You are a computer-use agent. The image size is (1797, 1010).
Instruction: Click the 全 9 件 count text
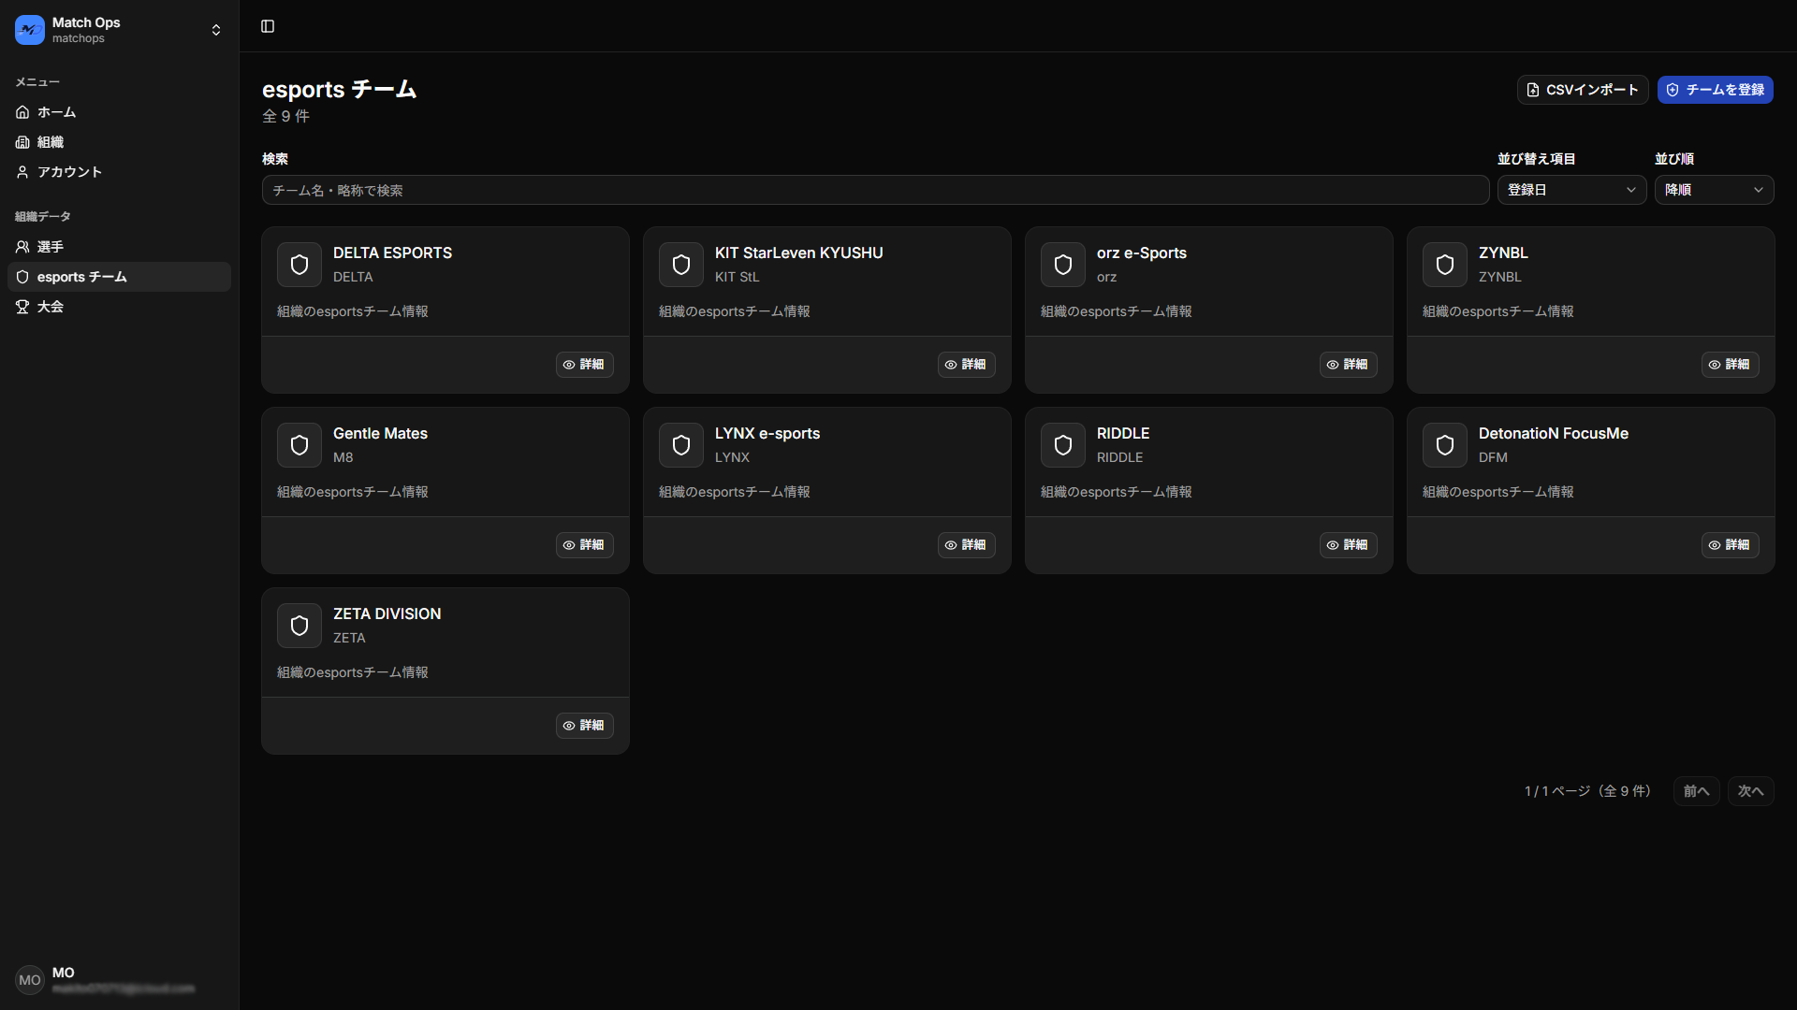click(x=285, y=116)
